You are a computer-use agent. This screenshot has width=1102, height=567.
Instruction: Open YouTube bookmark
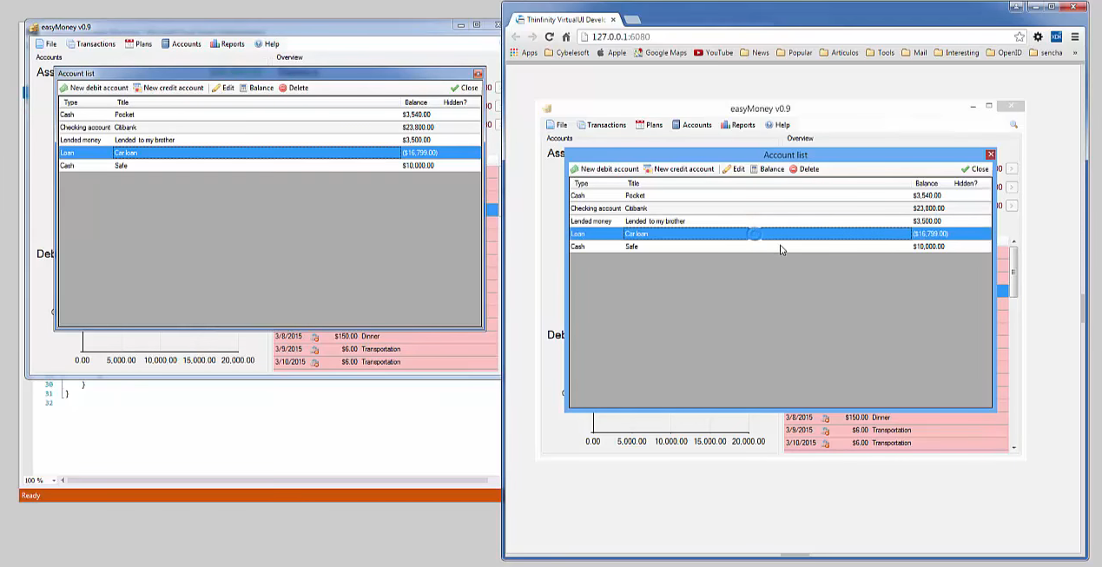[713, 52]
